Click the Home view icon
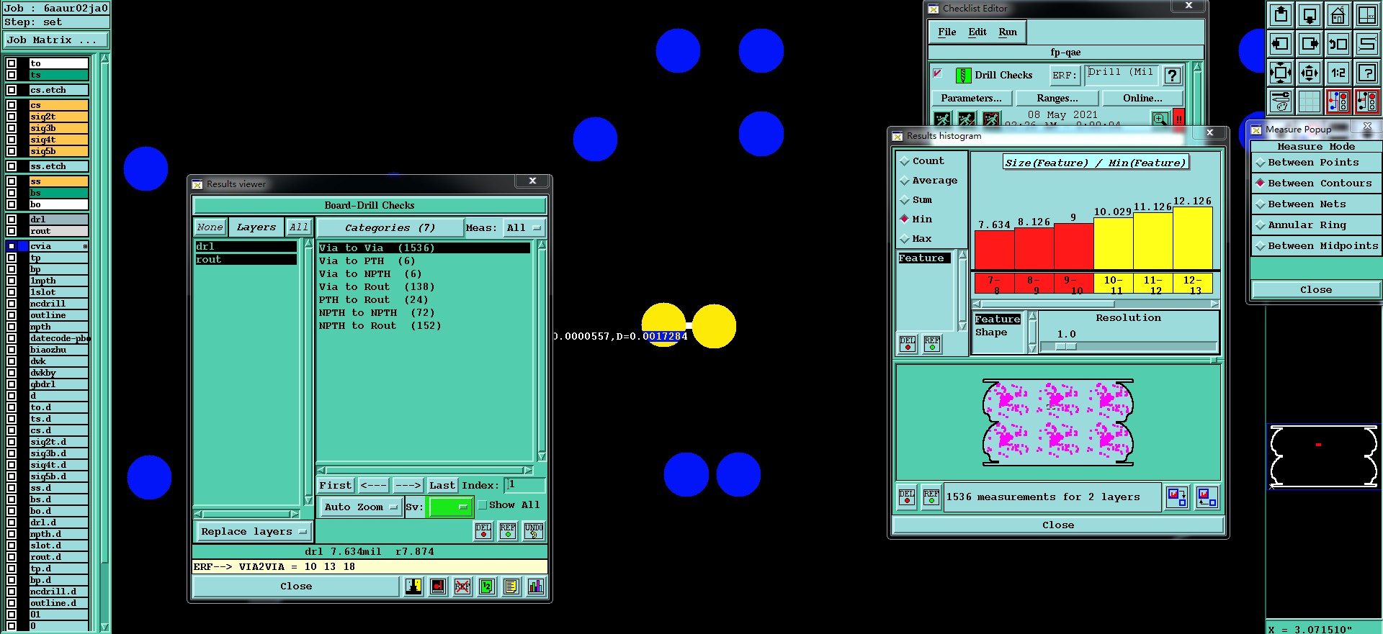 coord(1338,15)
